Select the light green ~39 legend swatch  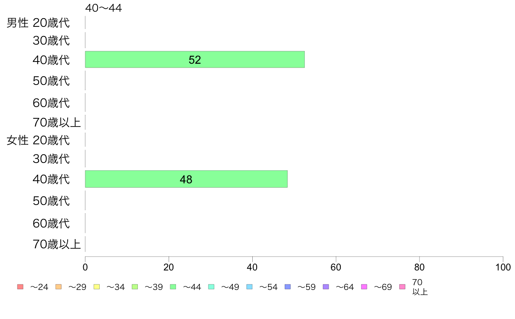click(135, 287)
